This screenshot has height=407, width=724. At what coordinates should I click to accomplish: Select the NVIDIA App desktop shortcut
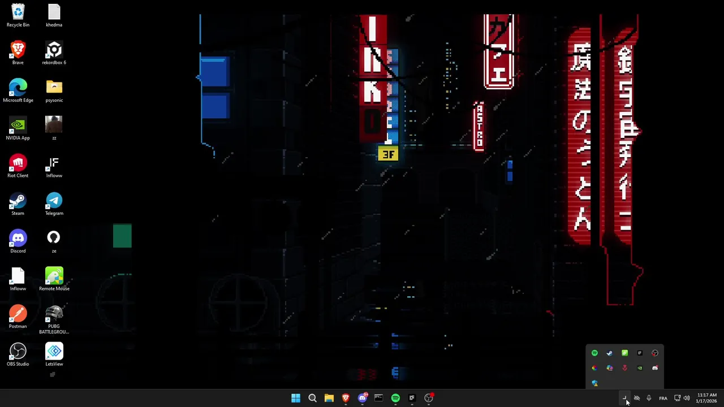[x=18, y=129]
